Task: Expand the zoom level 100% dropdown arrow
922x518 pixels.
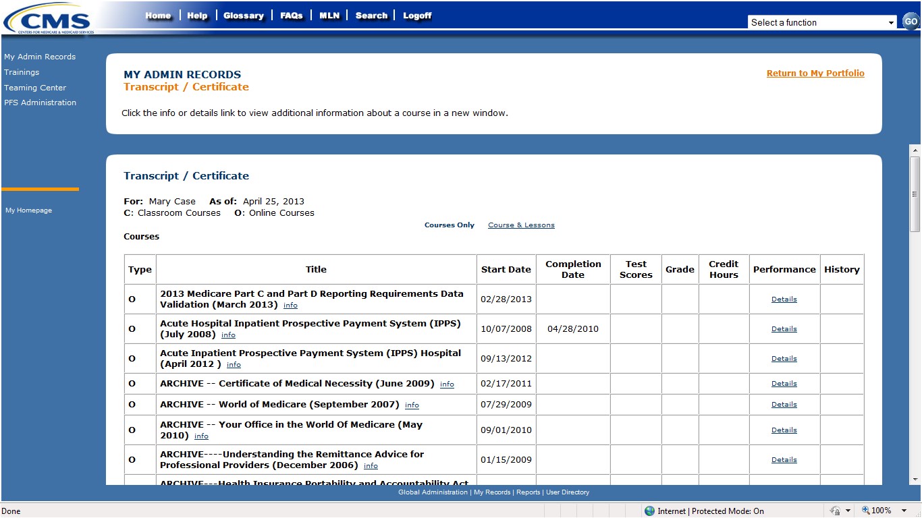Action: [x=904, y=511]
